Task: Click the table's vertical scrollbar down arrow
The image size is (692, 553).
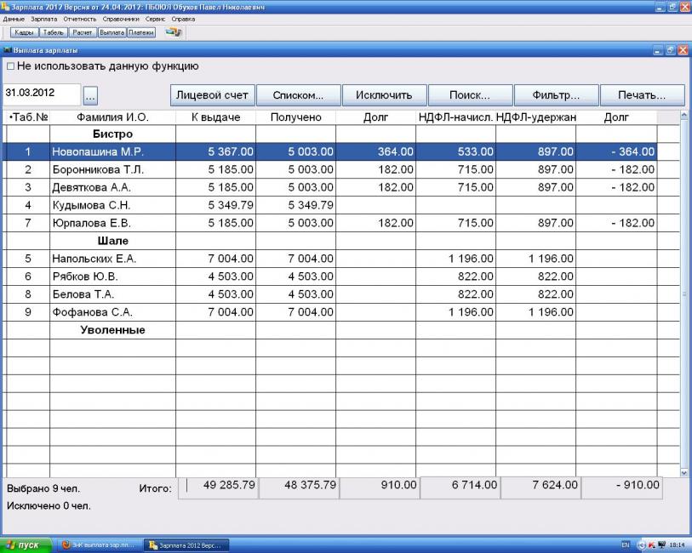Action: pos(684,472)
